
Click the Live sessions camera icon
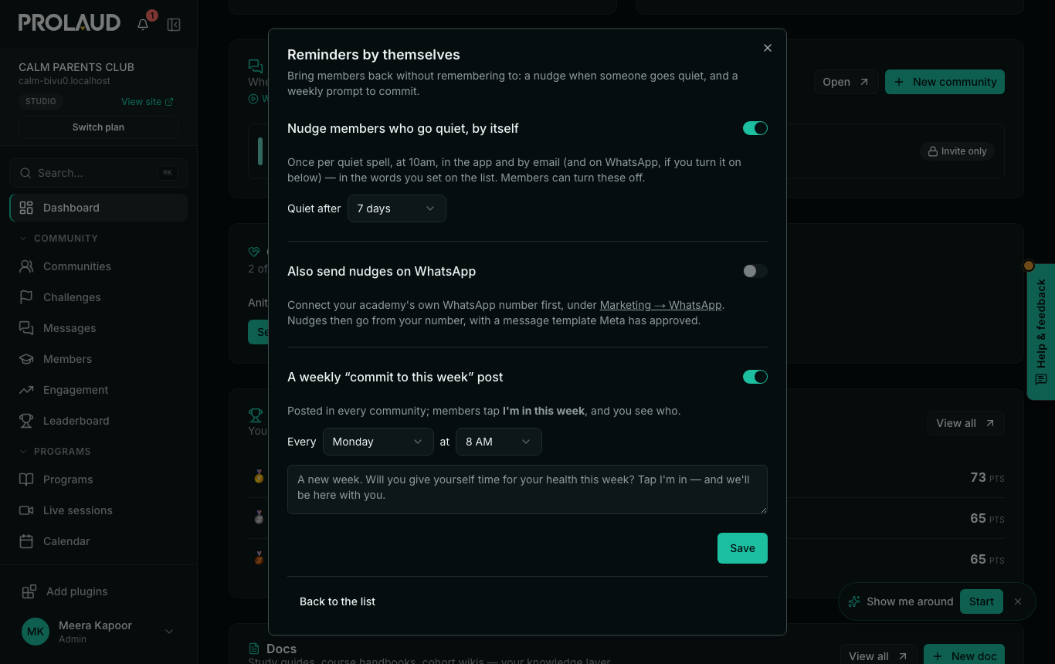click(x=26, y=510)
